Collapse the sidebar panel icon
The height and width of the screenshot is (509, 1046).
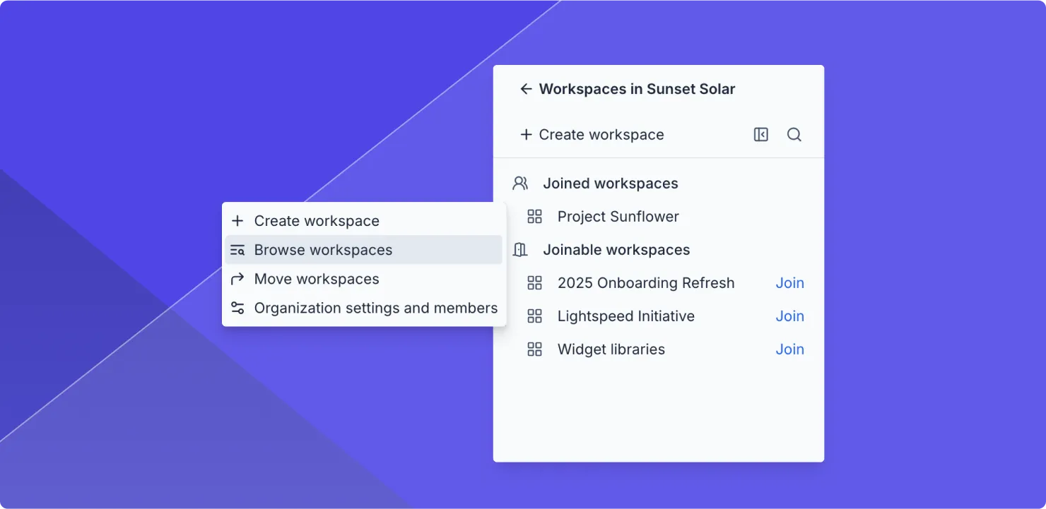(x=760, y=135)
